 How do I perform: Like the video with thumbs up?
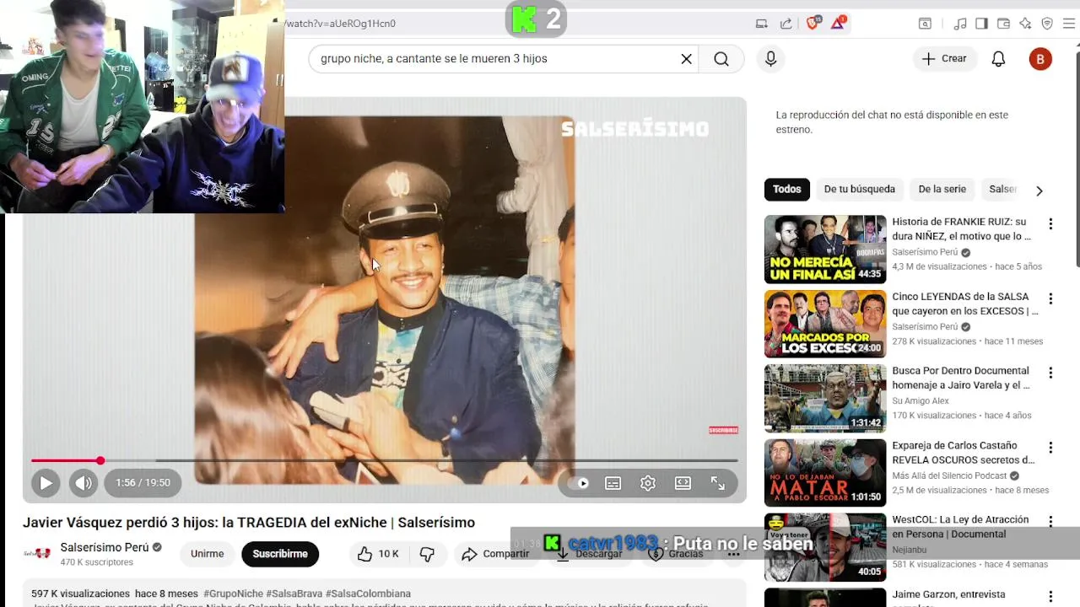click(377, 554)
